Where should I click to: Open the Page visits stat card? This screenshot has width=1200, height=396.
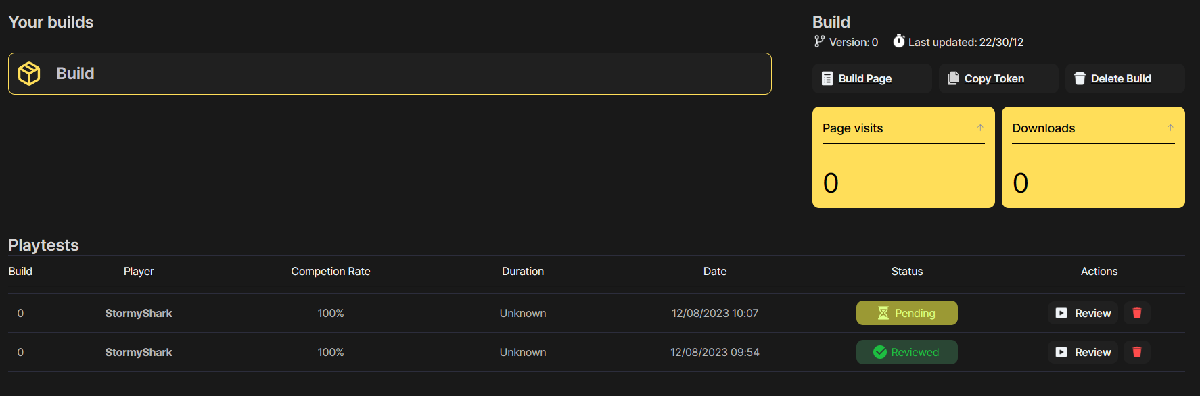[903, 169]
